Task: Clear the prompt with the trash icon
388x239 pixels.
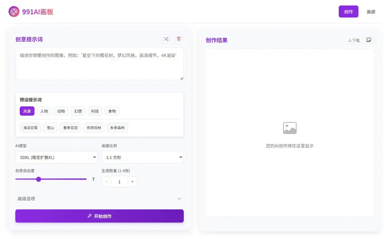Action: (179, 39)
